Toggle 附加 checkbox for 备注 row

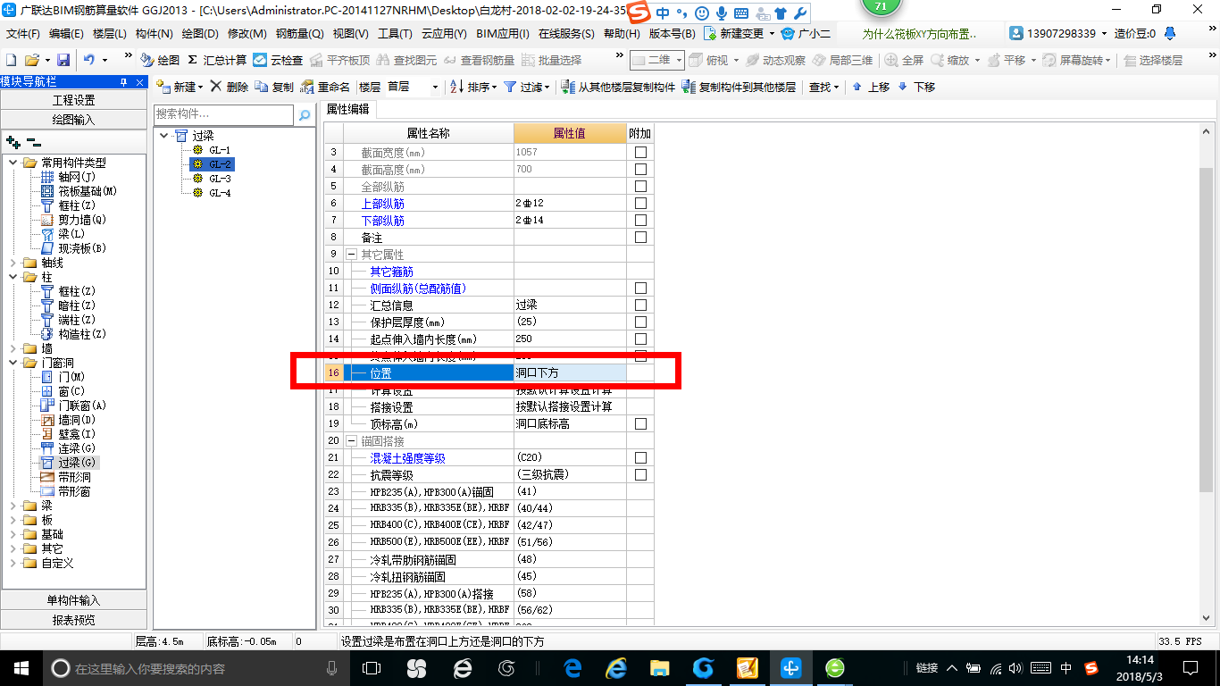(640, 238)
